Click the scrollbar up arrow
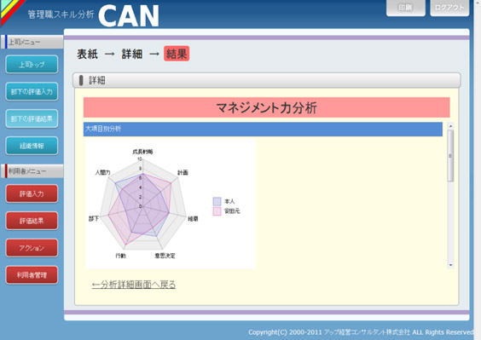481x340 pixels. 450,126
